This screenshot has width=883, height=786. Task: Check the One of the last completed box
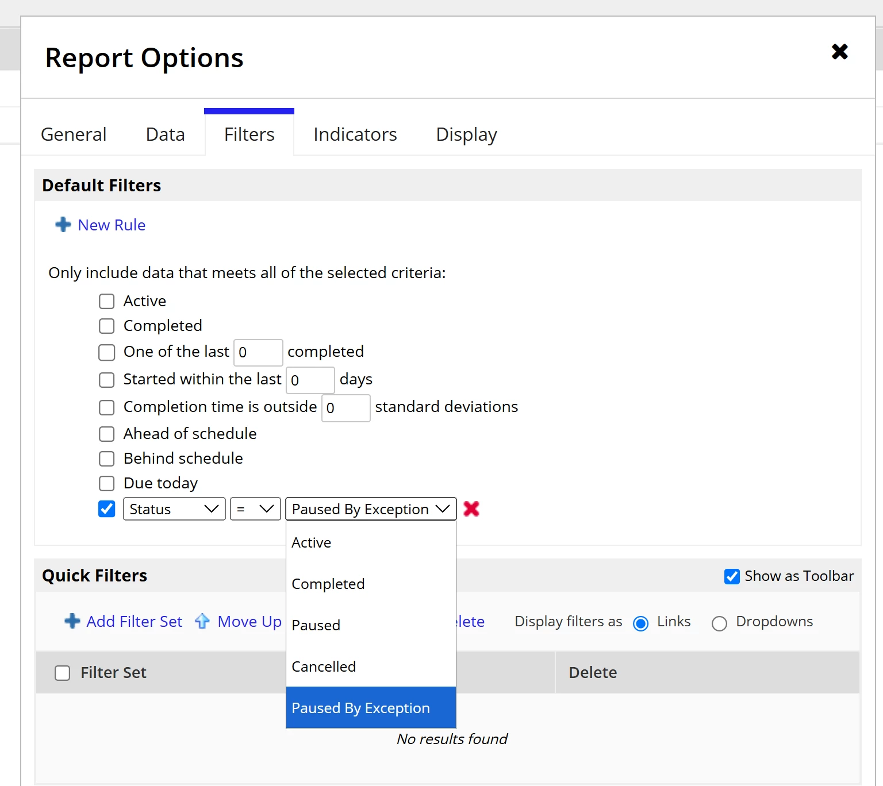107,352
